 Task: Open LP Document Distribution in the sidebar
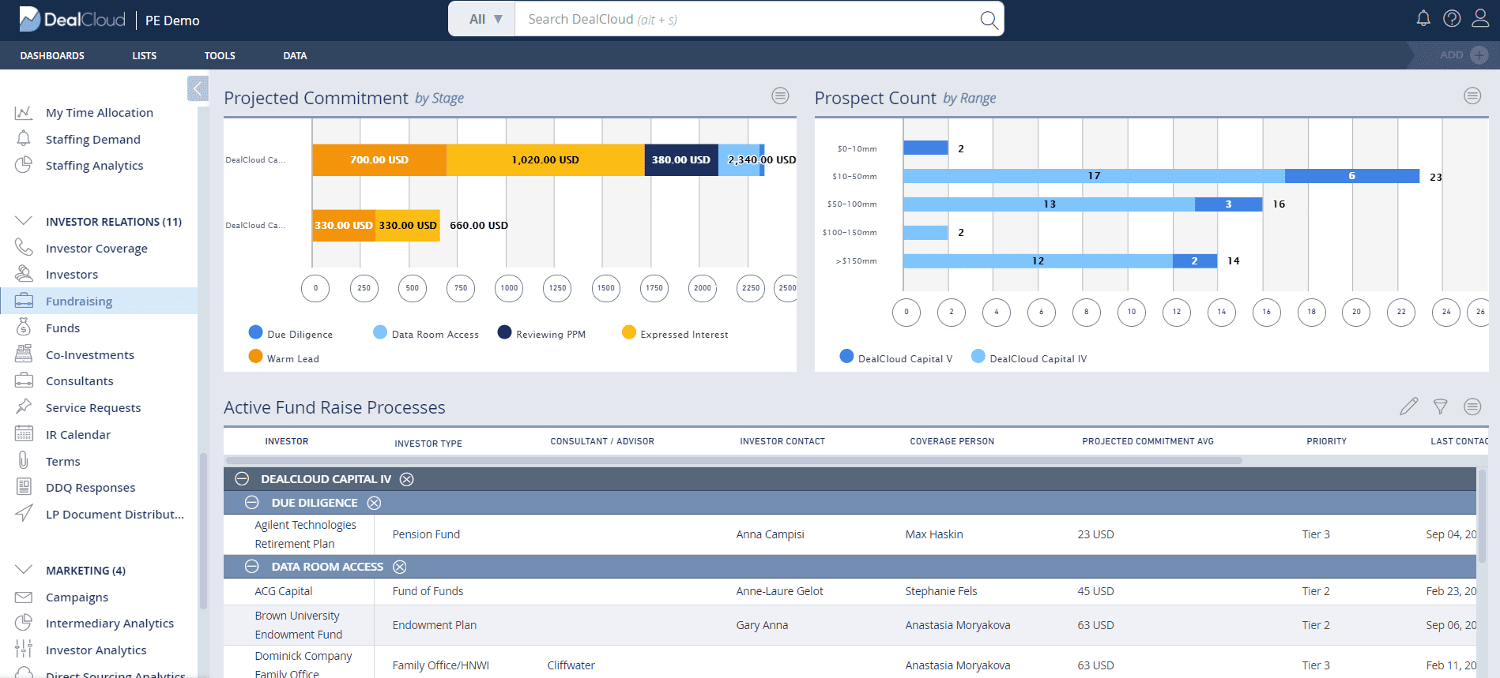tap(115, 515)
